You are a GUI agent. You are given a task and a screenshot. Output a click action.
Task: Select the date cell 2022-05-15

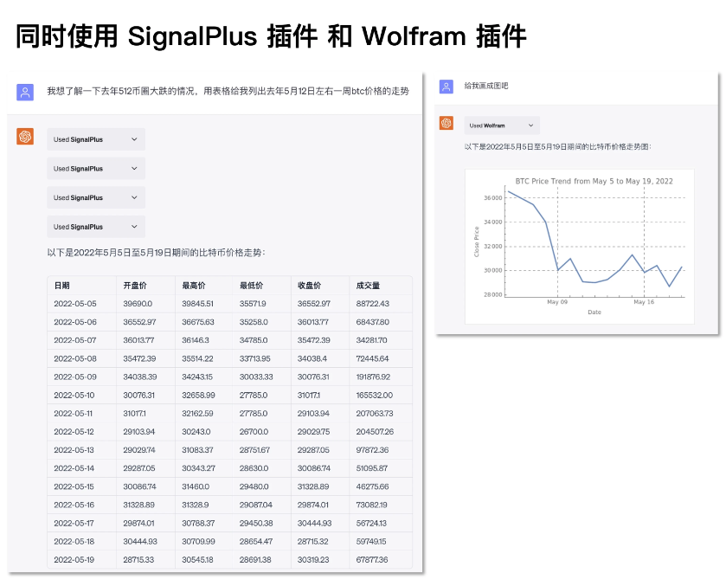[x=74, y=486]
